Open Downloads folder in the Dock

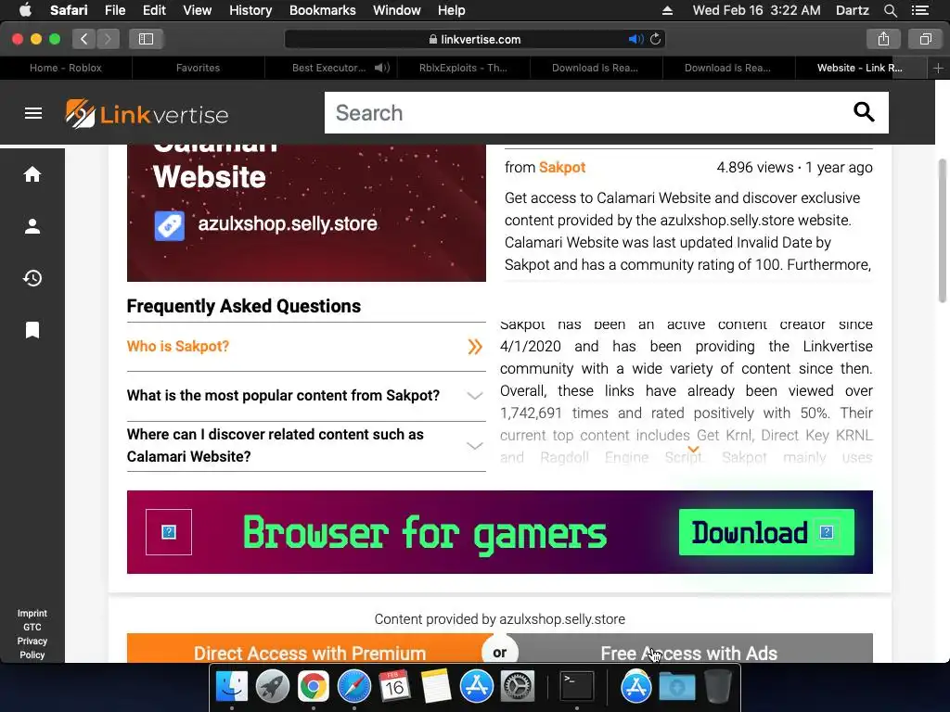[676, 687]
